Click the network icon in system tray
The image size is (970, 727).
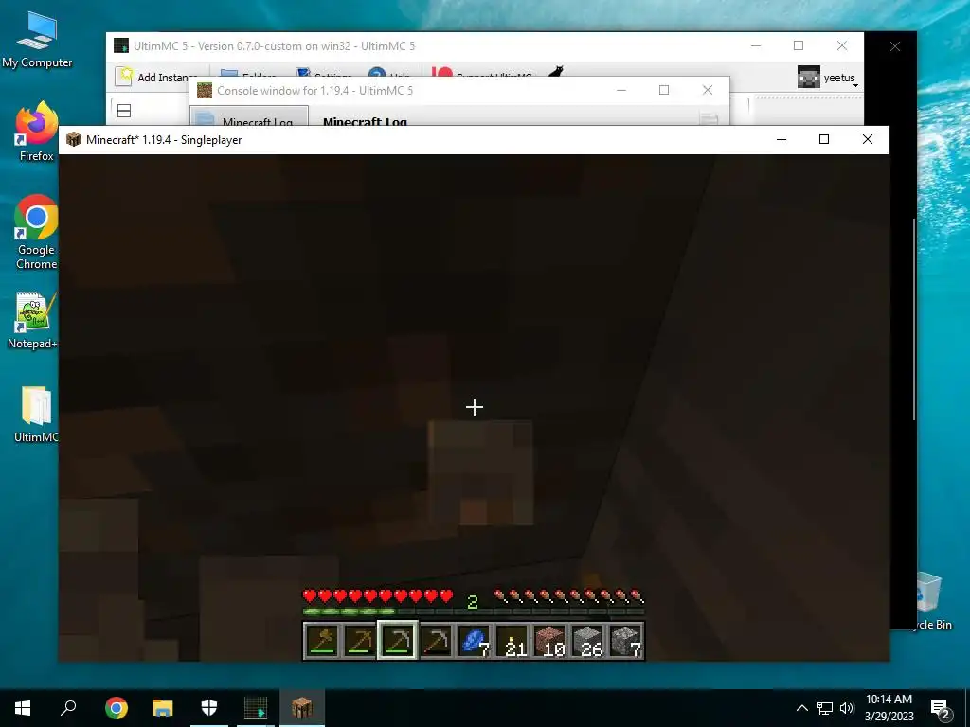click(x=825, y=708)
